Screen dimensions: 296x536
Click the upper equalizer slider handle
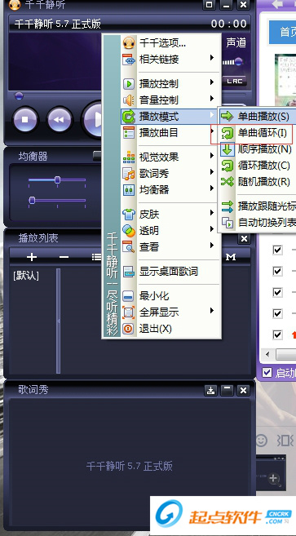(57, 179)
